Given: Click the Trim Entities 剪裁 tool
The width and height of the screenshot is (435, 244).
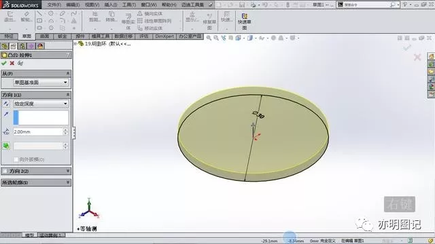Looking at the screenshot, I should click(95, 16).
